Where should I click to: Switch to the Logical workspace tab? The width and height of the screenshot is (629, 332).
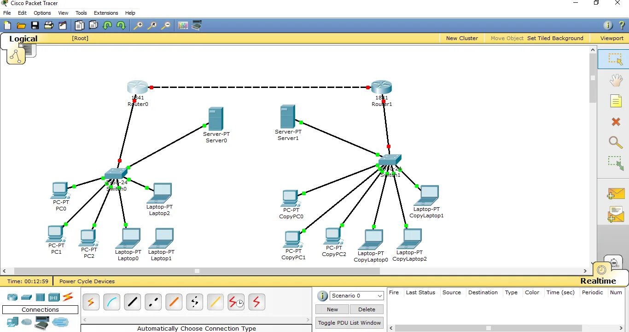[x=23, y=39]
